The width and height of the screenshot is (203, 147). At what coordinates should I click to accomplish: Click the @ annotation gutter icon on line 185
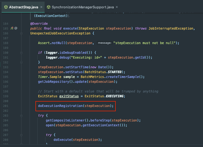tap(16, 28)
